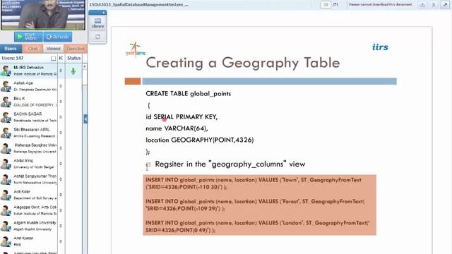
Task: Collapse the left users panel with the arrow handle
Action: pyautogui.click(x=85, y=119)
